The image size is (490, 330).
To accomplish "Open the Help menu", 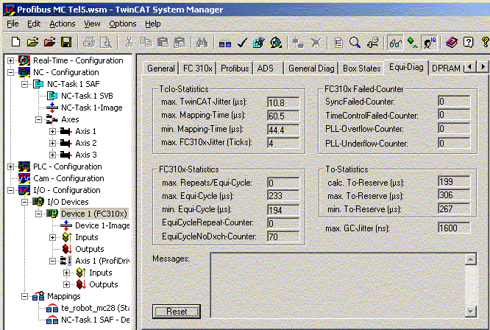I will click(x=153, y=24).
